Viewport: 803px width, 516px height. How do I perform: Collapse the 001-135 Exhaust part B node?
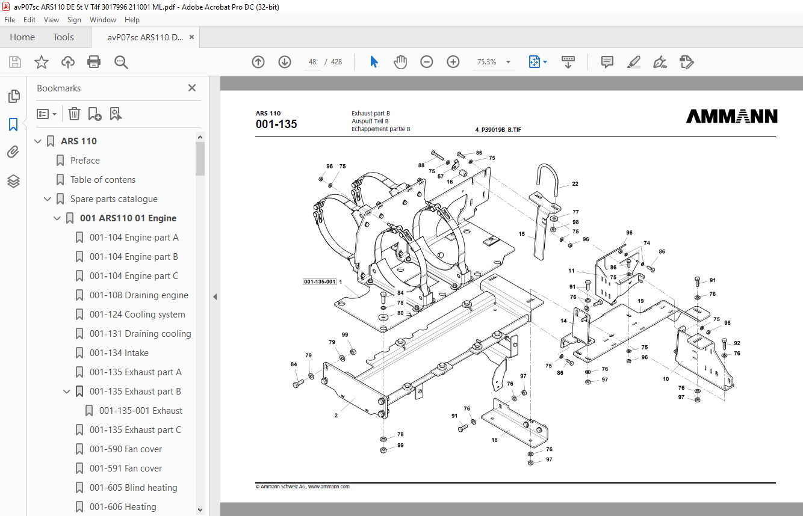pos(67,392)
